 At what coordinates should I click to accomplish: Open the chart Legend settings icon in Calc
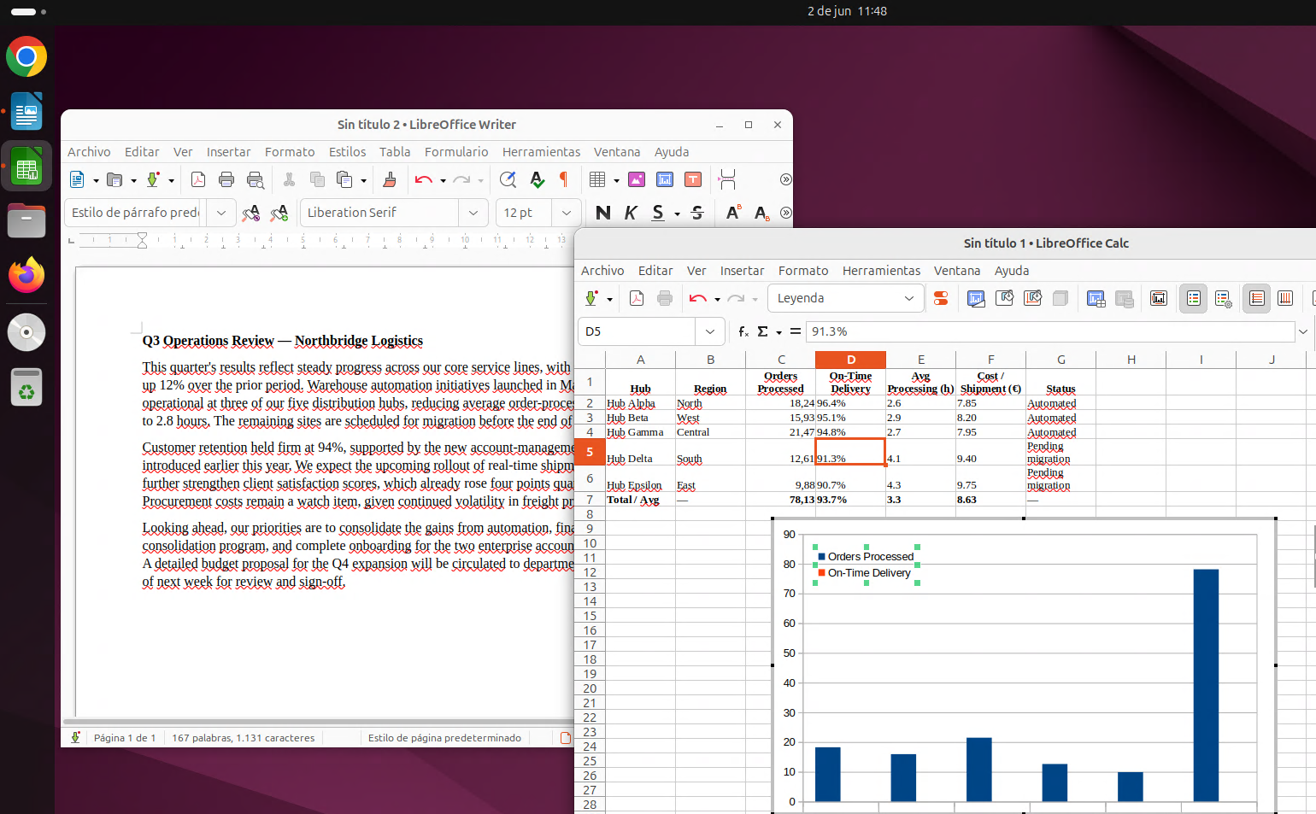coord(1224,298)
